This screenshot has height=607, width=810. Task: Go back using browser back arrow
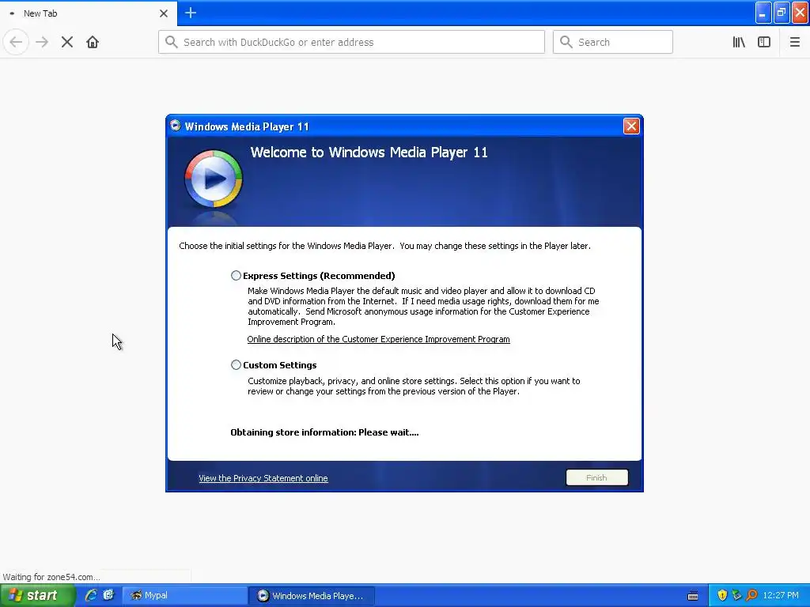click(16, 42)
